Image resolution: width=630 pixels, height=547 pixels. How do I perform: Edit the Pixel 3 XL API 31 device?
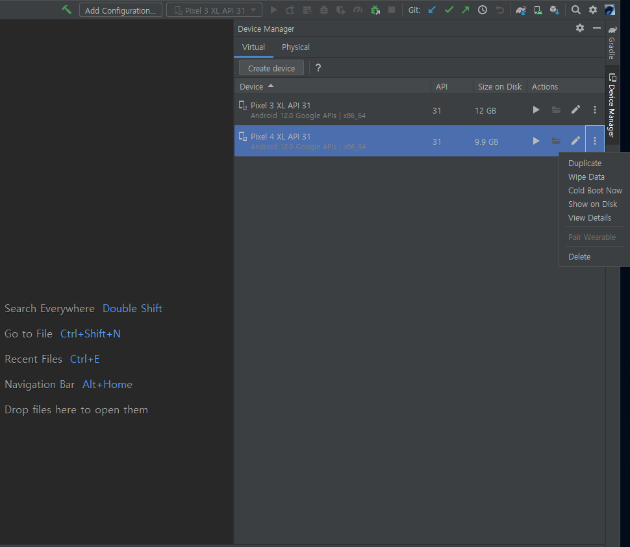click(x=575, y=110)
